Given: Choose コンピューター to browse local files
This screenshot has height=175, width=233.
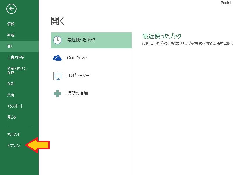Looking at the screenshot, I should [x=78, y=76].
